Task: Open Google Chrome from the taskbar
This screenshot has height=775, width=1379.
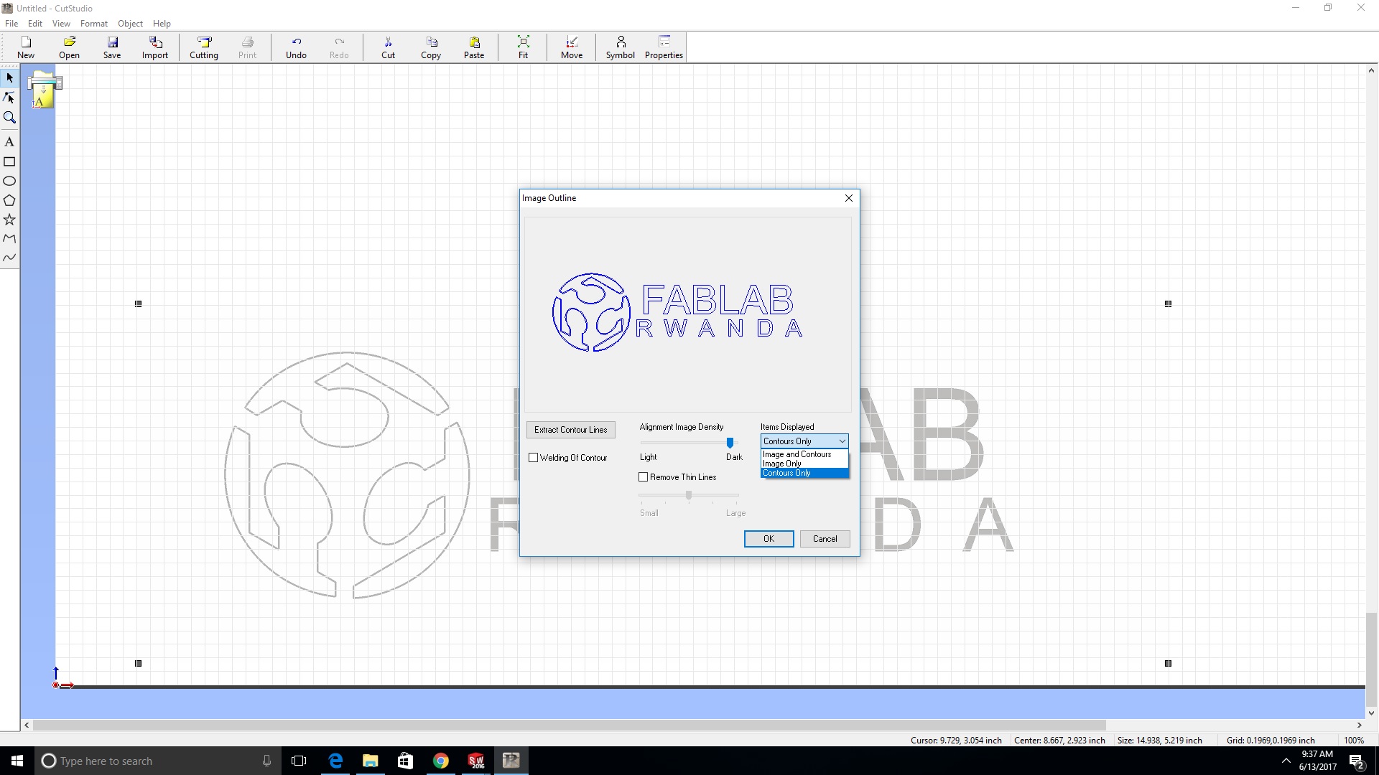Action: [440, 761]
